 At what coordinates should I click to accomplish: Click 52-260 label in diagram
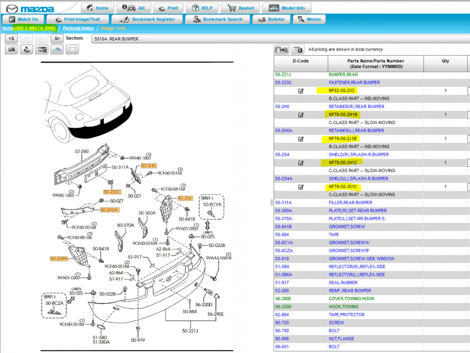81,152
